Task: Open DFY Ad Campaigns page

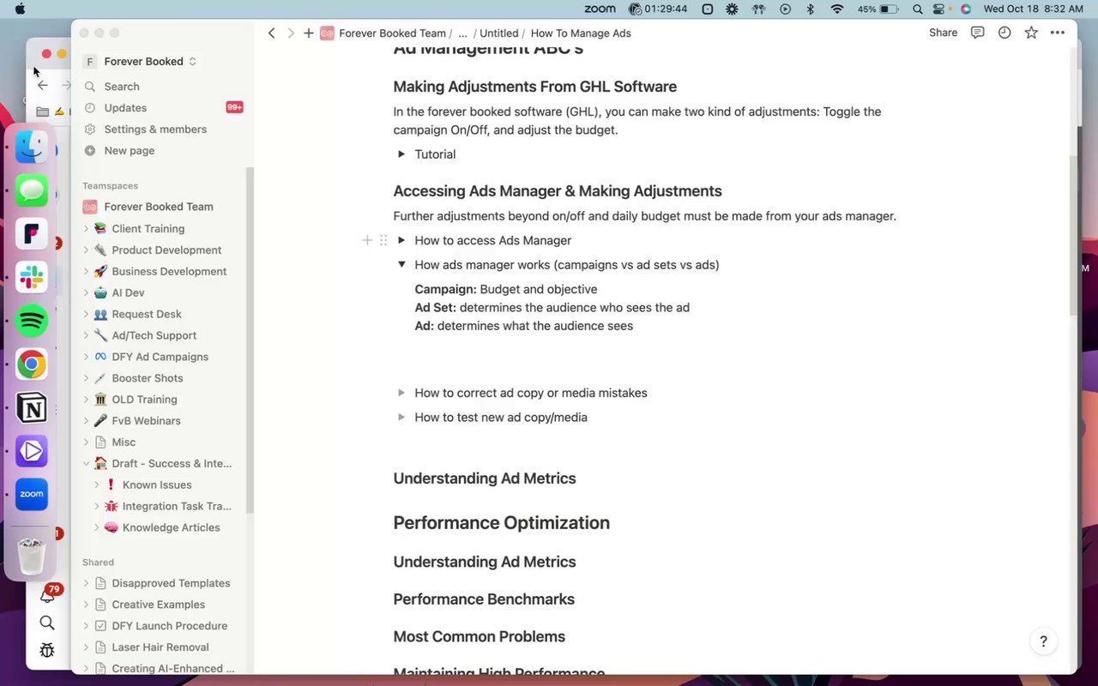Action: click(160, 357)
